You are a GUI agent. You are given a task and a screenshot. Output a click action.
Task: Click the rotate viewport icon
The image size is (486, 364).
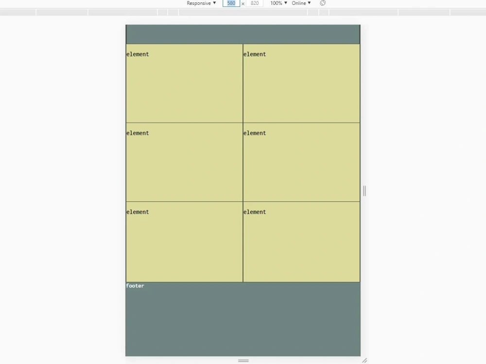pos(323,3)
